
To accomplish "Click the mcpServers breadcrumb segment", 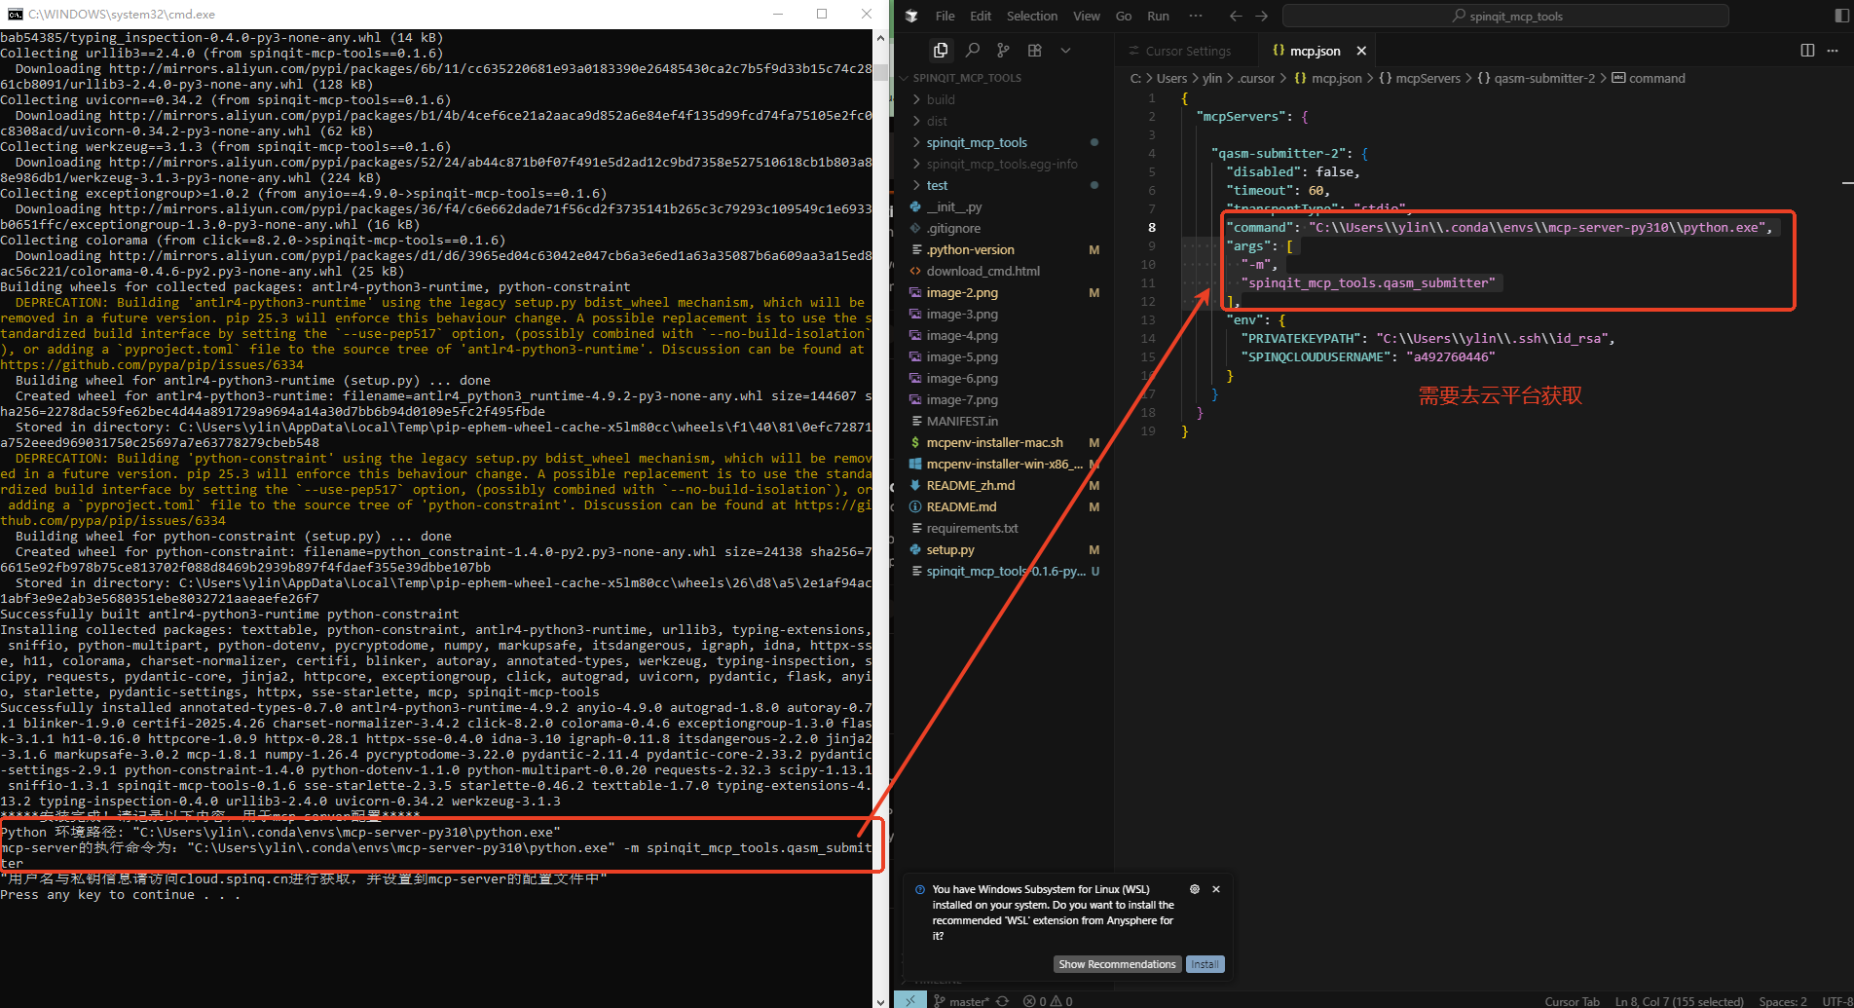I will pos(1420,78).
